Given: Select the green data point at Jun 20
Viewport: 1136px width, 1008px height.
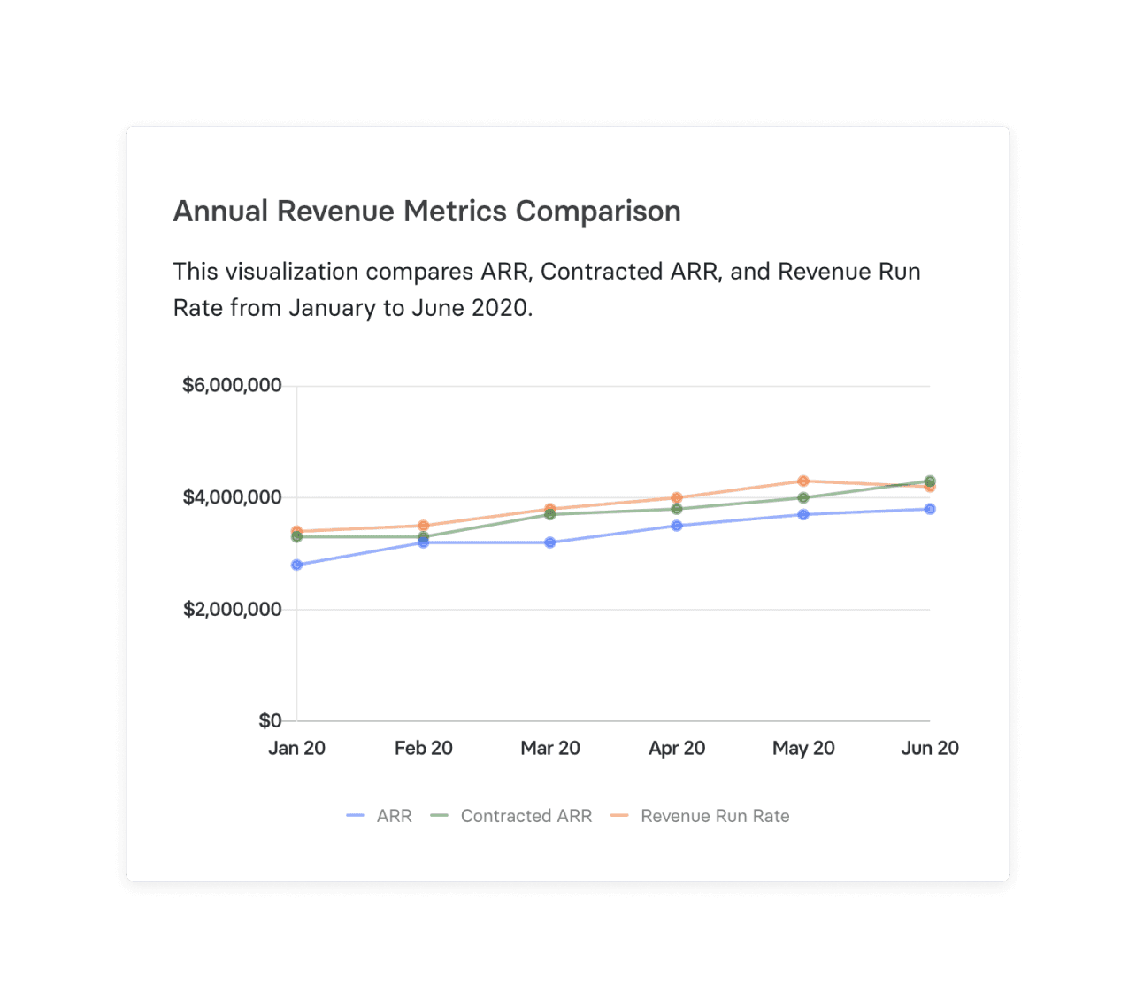Looking at the screenshot, I should [x=929, y=481].
